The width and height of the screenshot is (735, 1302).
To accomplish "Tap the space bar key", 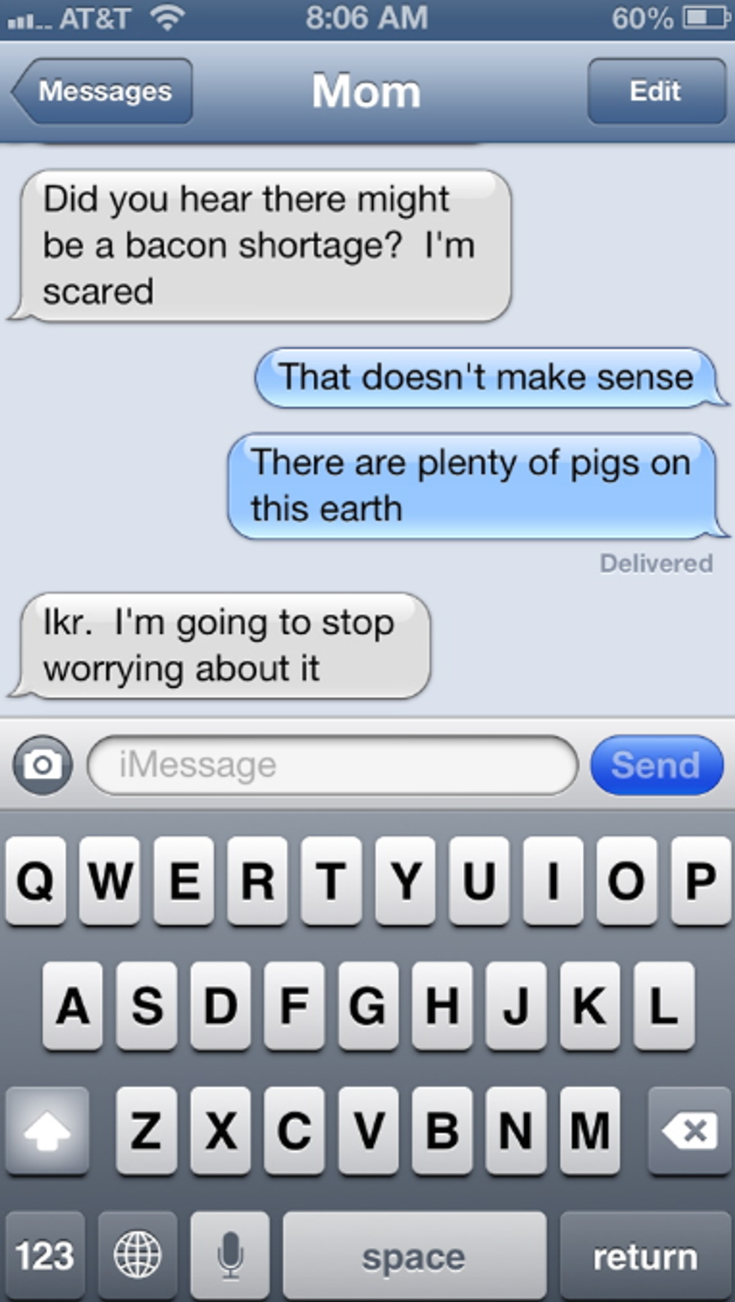I will tap(414, 1255).
